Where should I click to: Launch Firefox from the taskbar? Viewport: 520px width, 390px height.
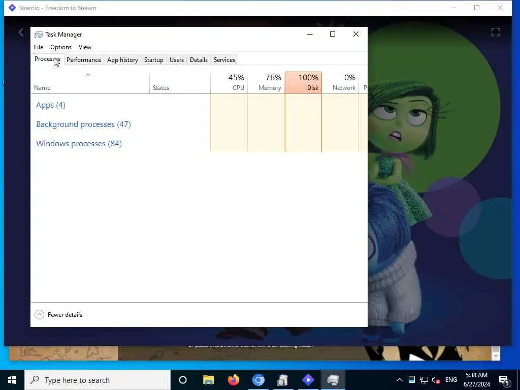(x=234, y=380)
